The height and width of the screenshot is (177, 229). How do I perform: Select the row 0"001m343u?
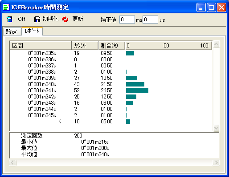point(110,103)
